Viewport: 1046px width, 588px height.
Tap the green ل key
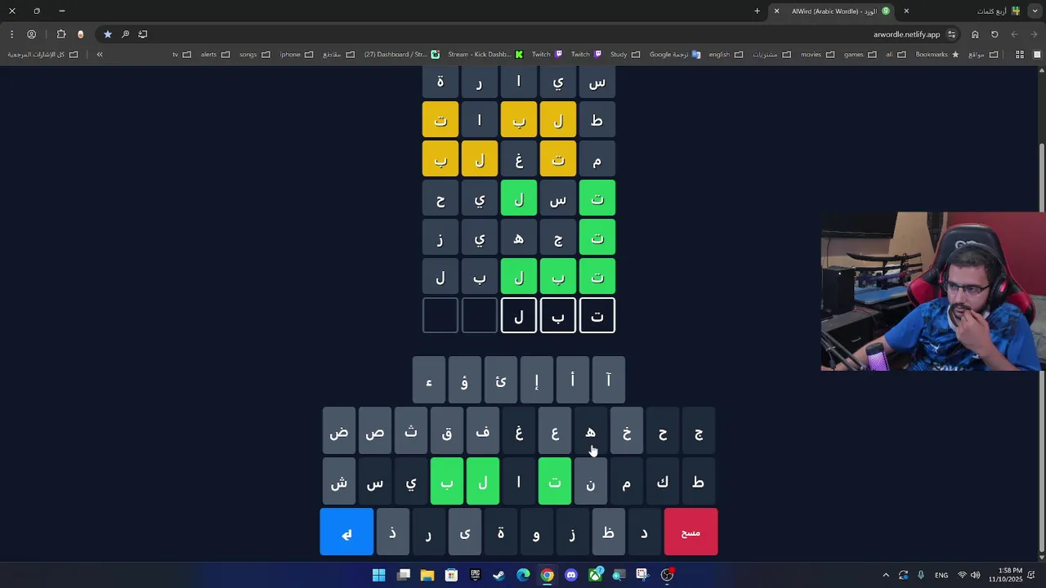482,482
